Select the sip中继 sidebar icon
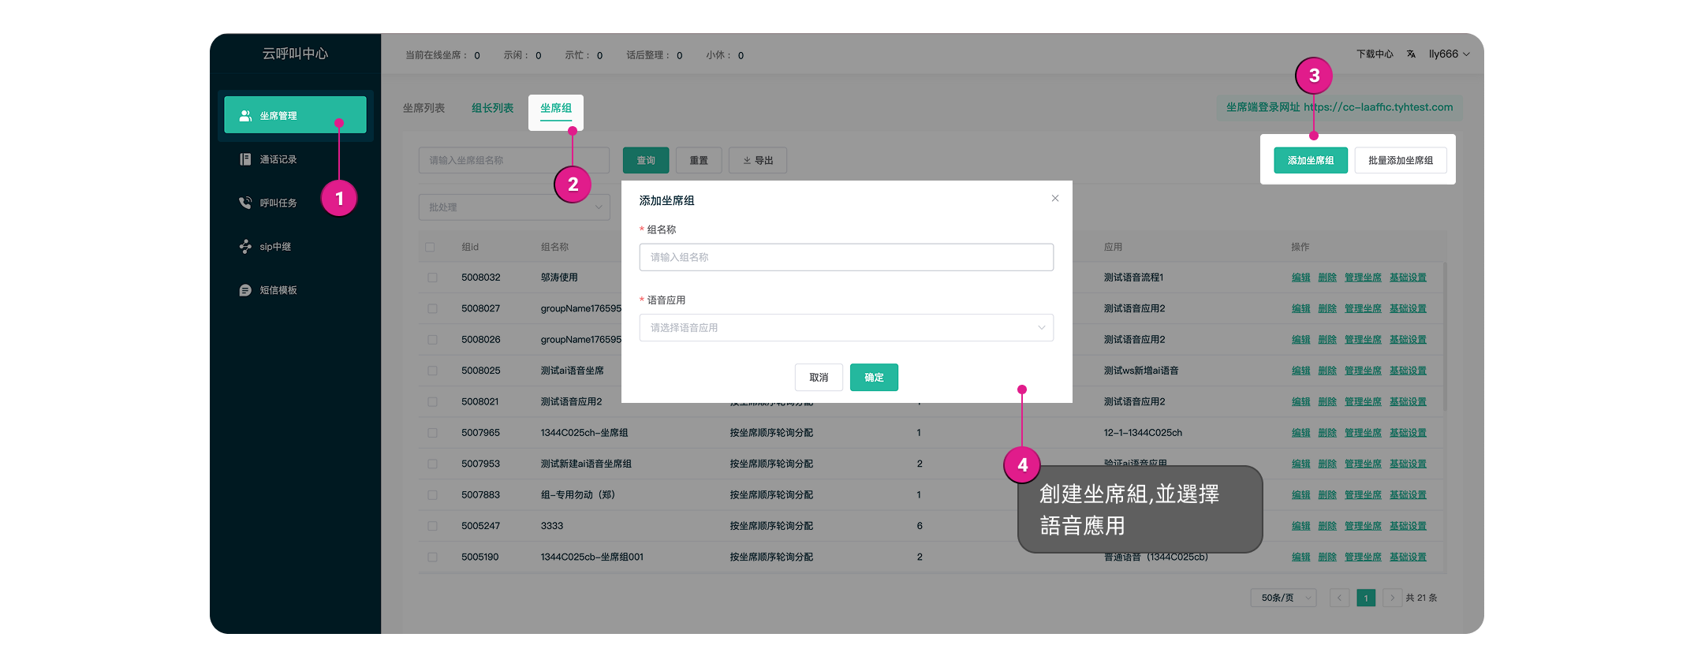Image resolution: width=1694 pixels, height=656 pixels. pyautogui.click(x=245, y=247)
